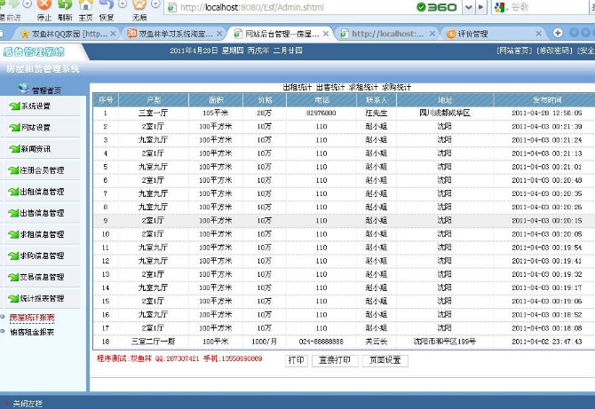The width and height of the screenshot is (595, 409).
Task: Open 新闻资讯 in the sidebar menu
Action: (x=36, y=149)
